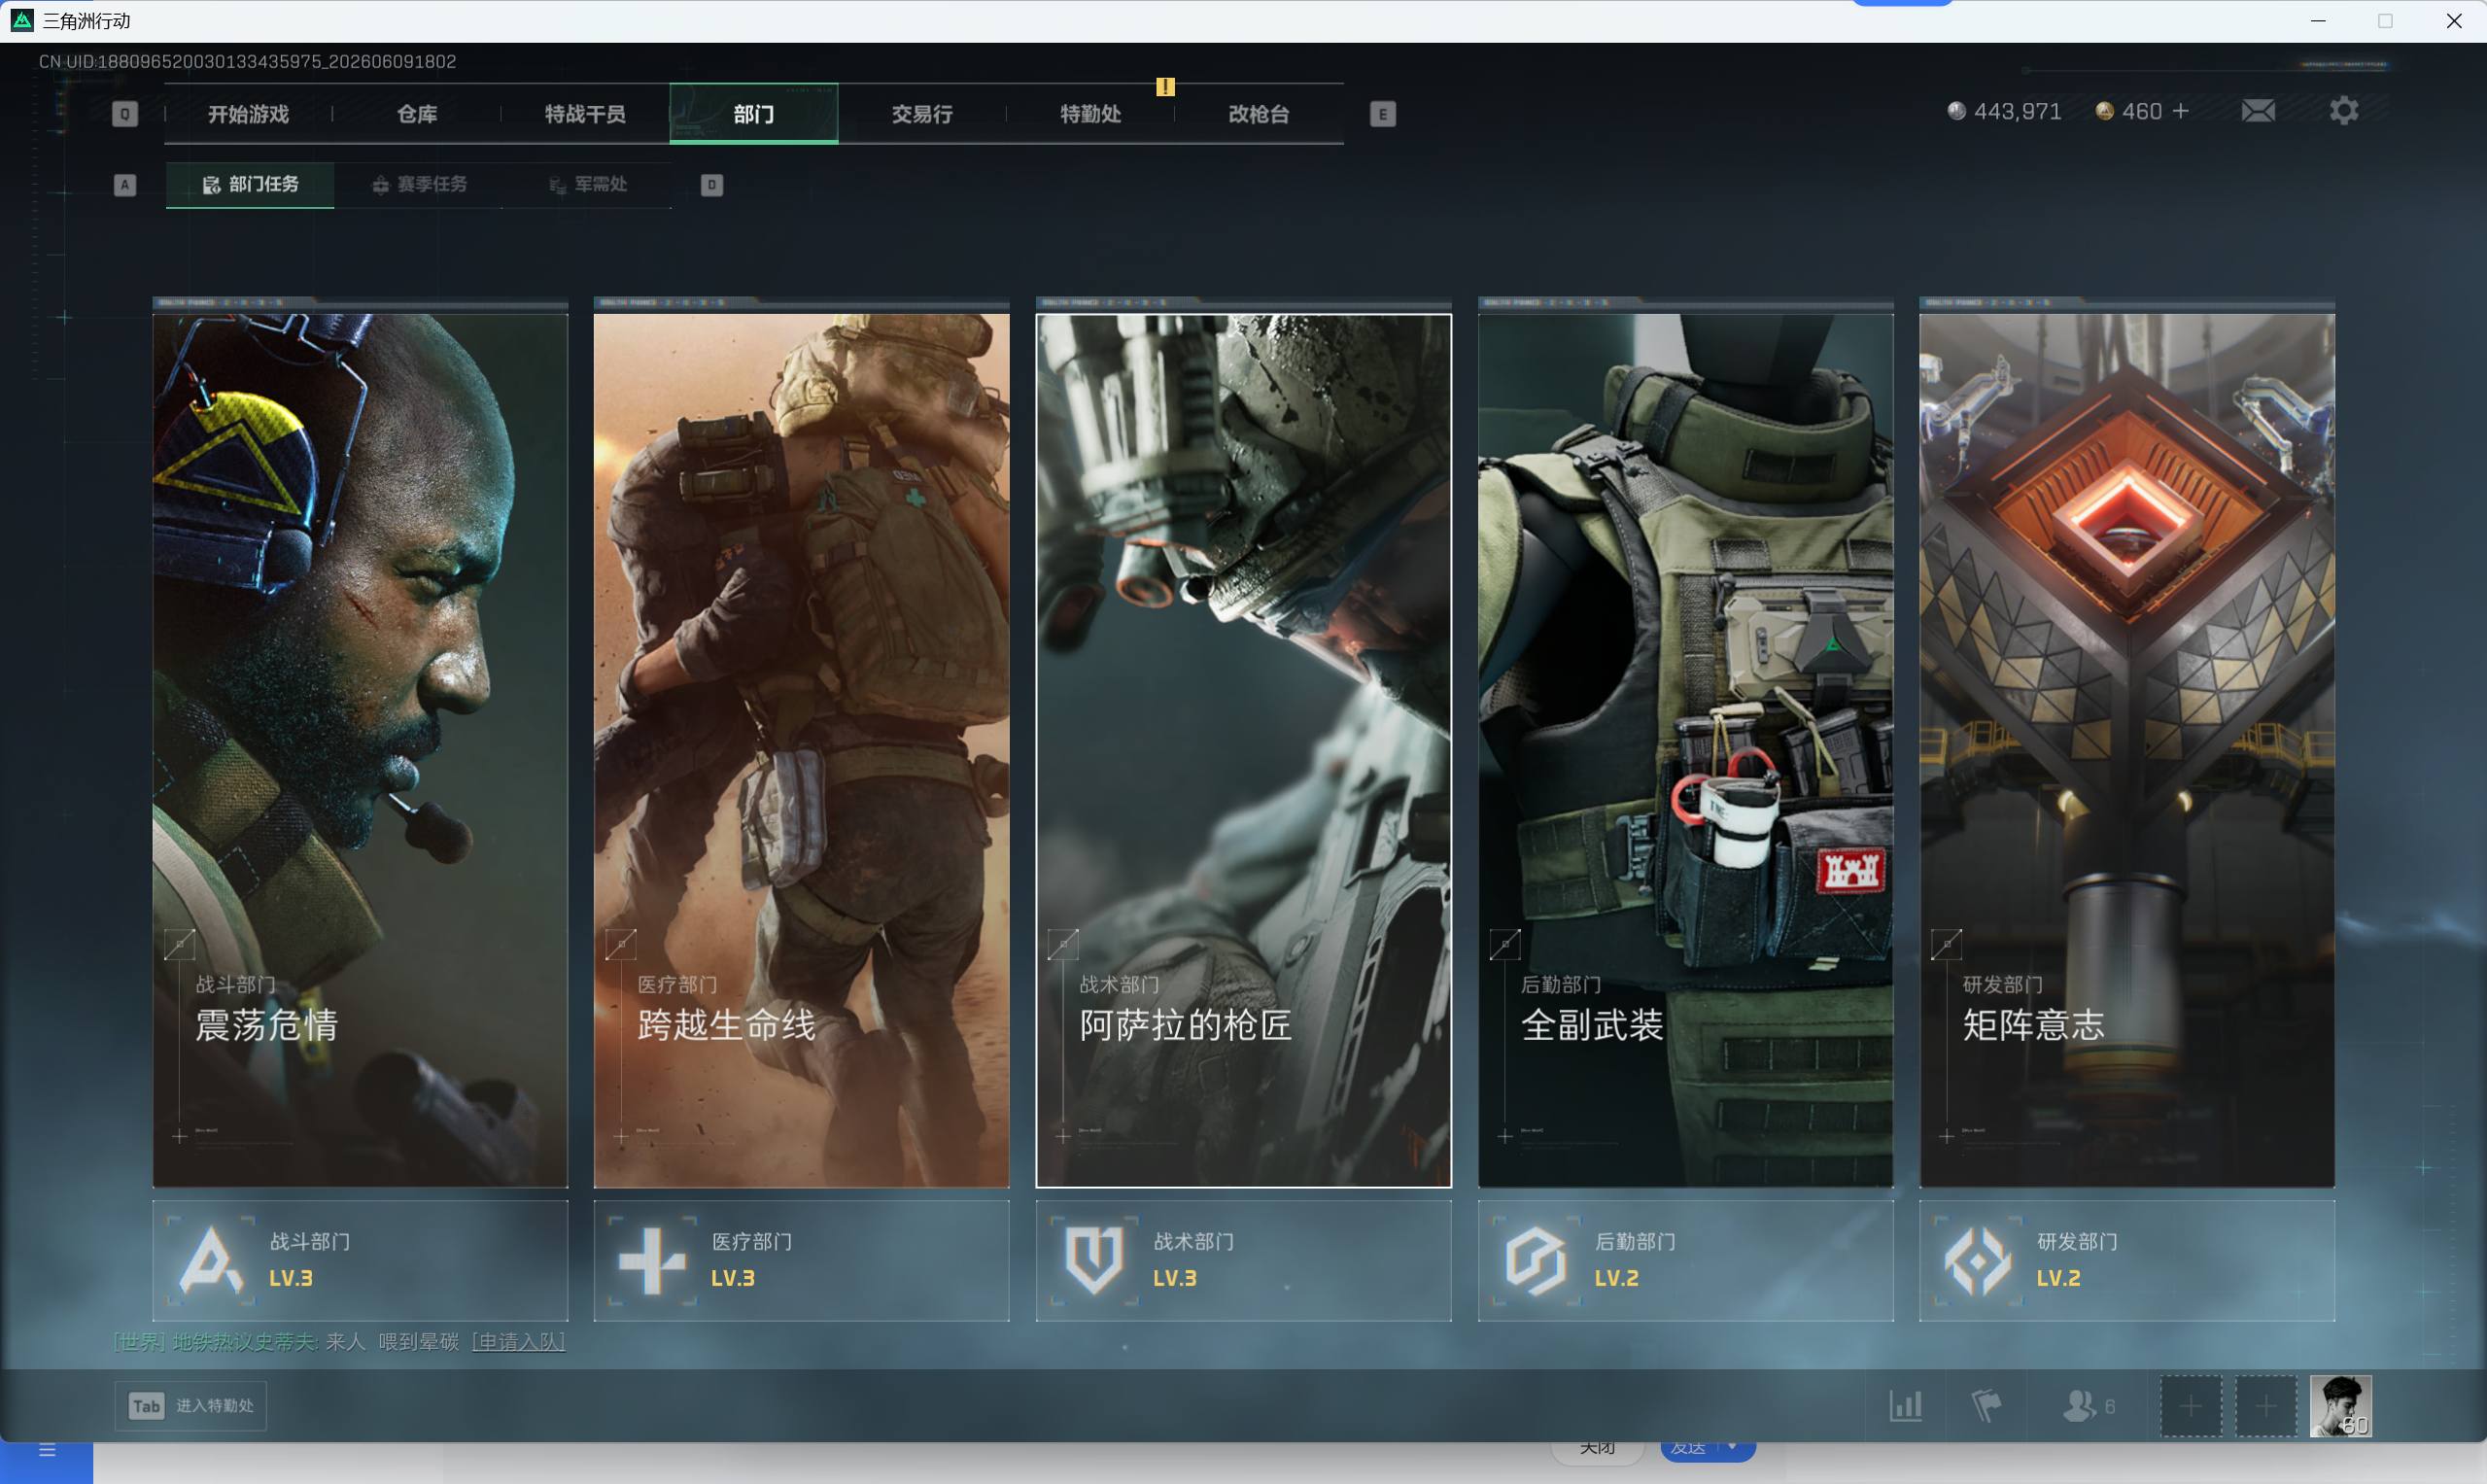Open the 军需处 sub-tab

pyautogui.click(x=587, y=185)
